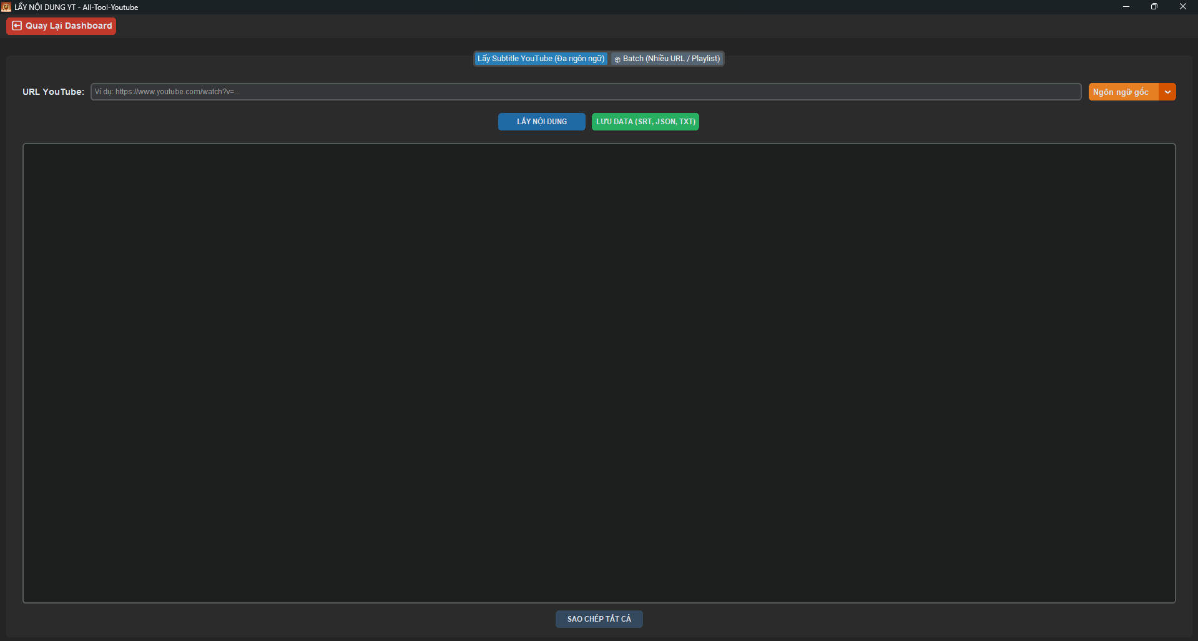Switch to Lấy Subtitle YouTube tab
The width and height of the screenshot is (1198, 641).
pos(541,59)
